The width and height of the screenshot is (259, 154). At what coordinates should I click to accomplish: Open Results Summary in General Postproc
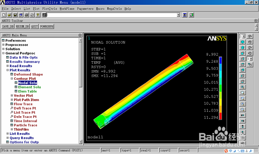point(25,62)
